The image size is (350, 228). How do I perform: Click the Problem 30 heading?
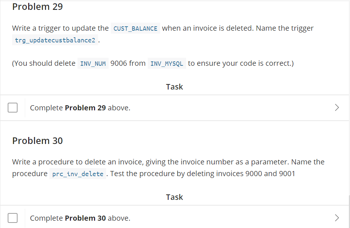tap(37, 141)
